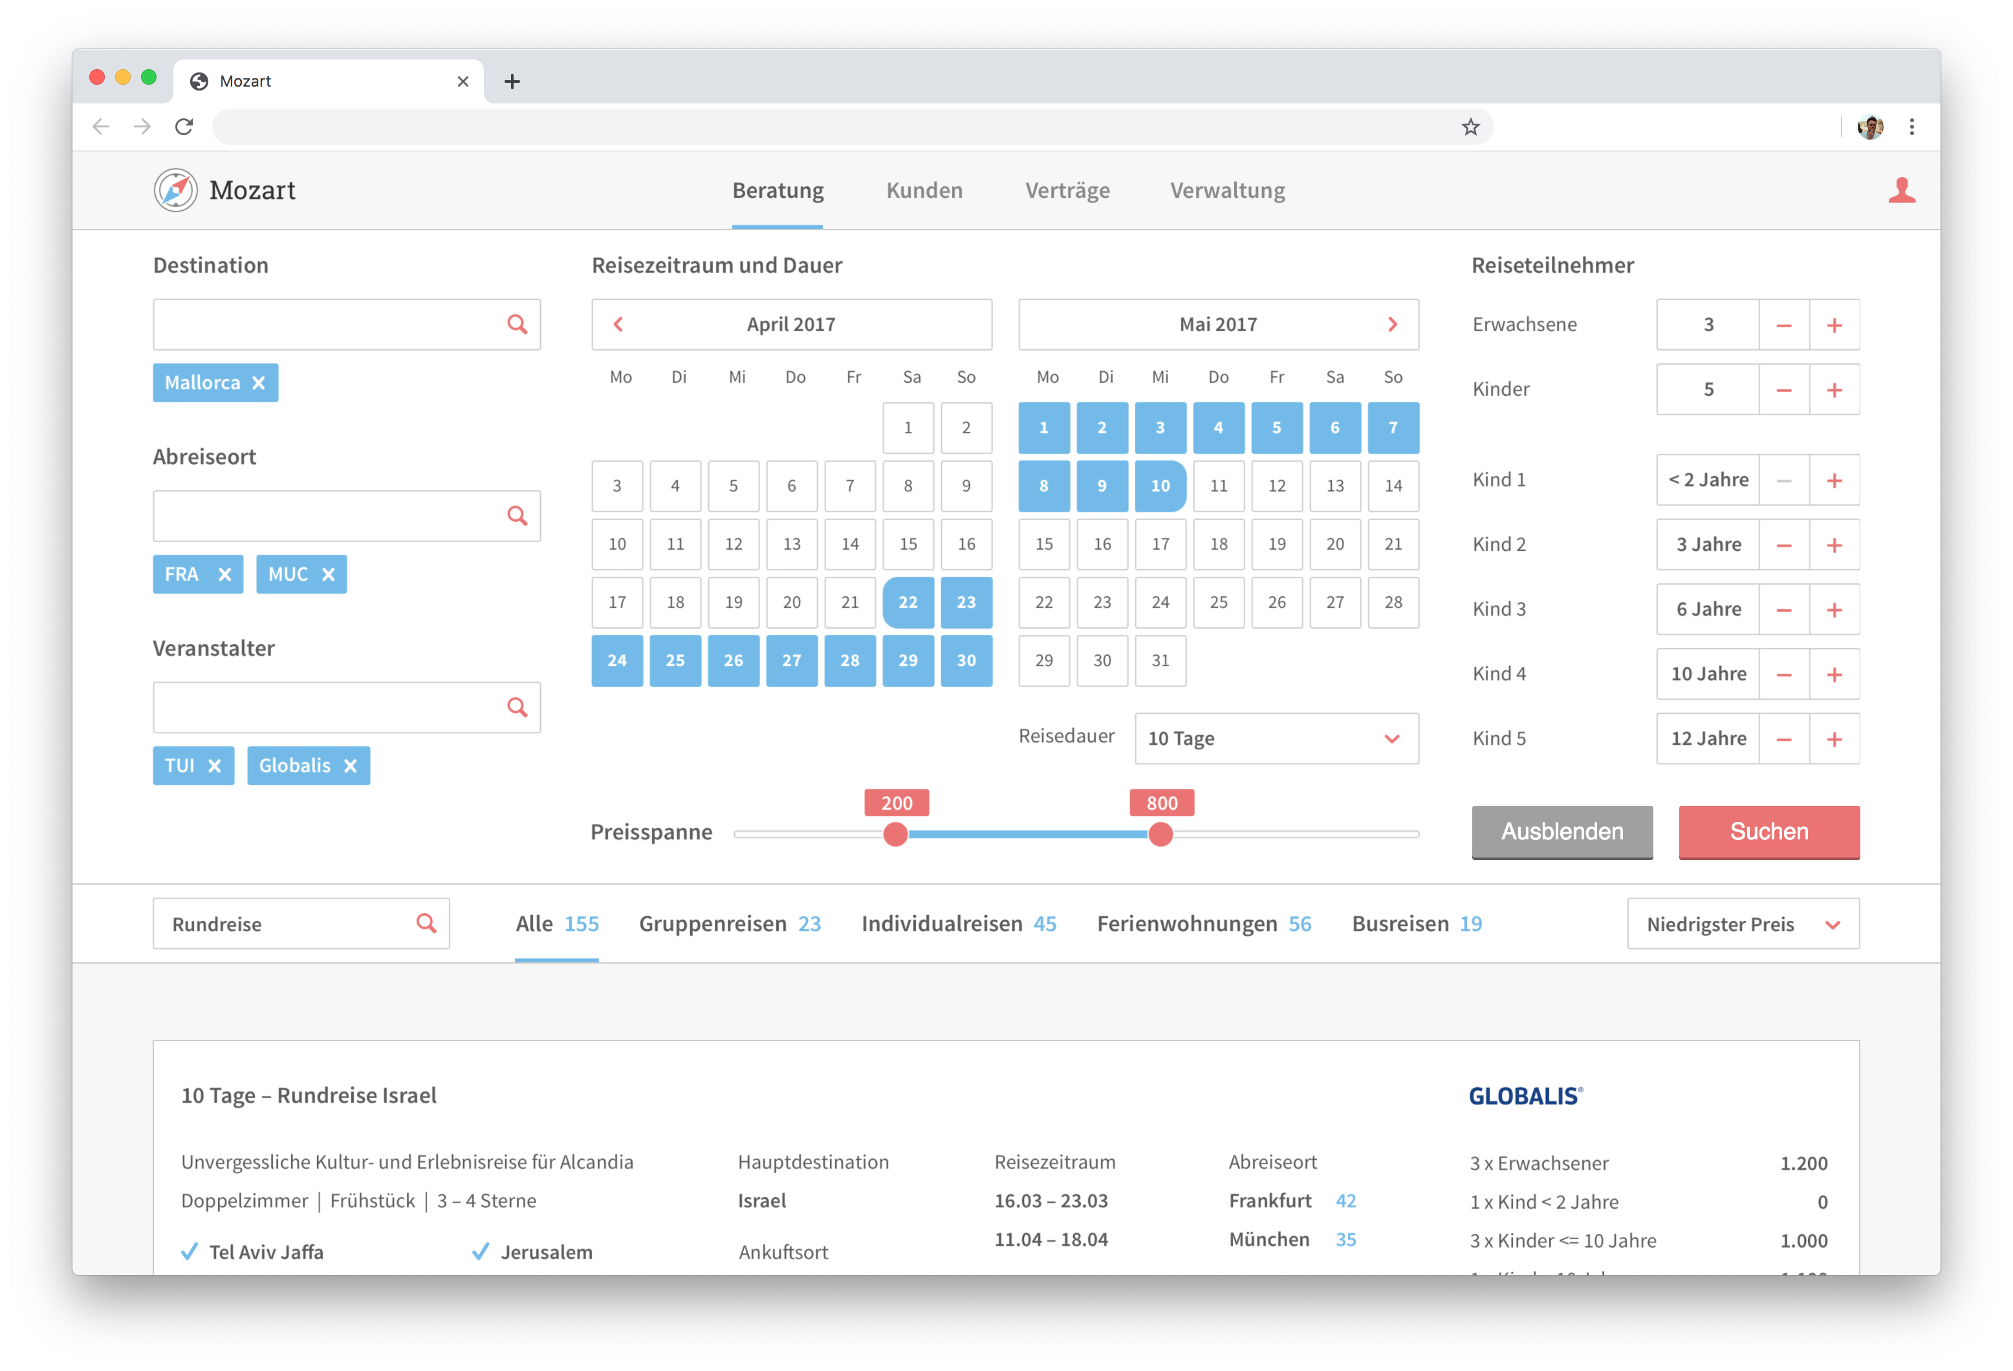Filter results by Gruppenreisen
Image resolution: width=2013 pixels, height=1371 pixels.
coord(729,924)
